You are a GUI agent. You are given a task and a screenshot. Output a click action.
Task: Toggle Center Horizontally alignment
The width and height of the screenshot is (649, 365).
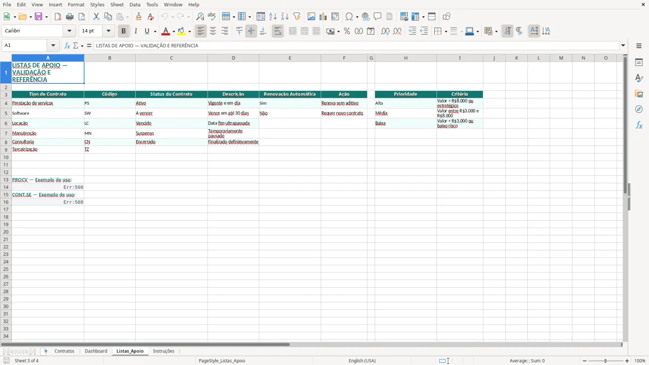tap(213, 31)
